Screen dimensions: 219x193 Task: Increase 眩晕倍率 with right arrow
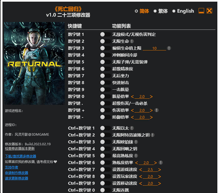(x=151, y=96)
